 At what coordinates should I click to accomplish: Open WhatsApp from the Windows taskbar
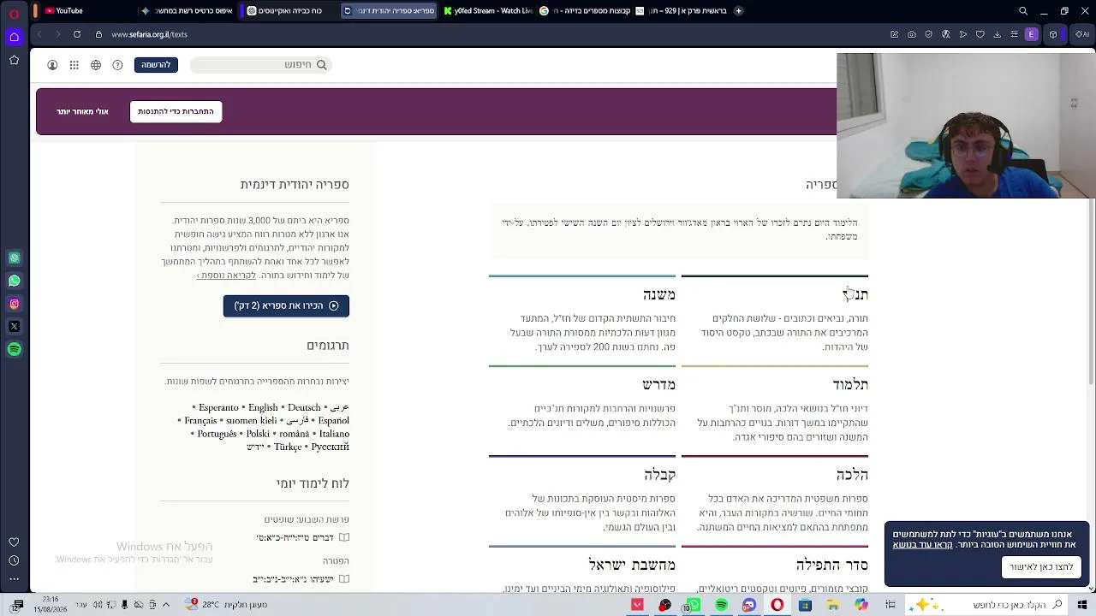693,605
